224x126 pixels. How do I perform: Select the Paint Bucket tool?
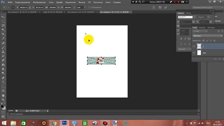(3, 64)
